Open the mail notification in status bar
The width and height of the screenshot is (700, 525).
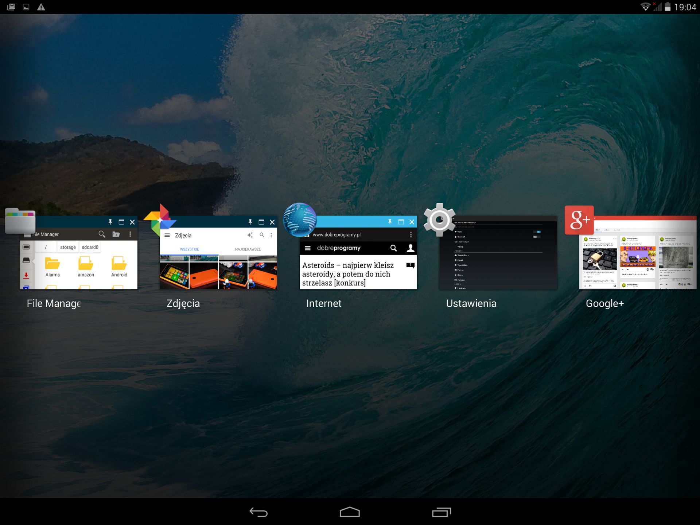[11, 7]
